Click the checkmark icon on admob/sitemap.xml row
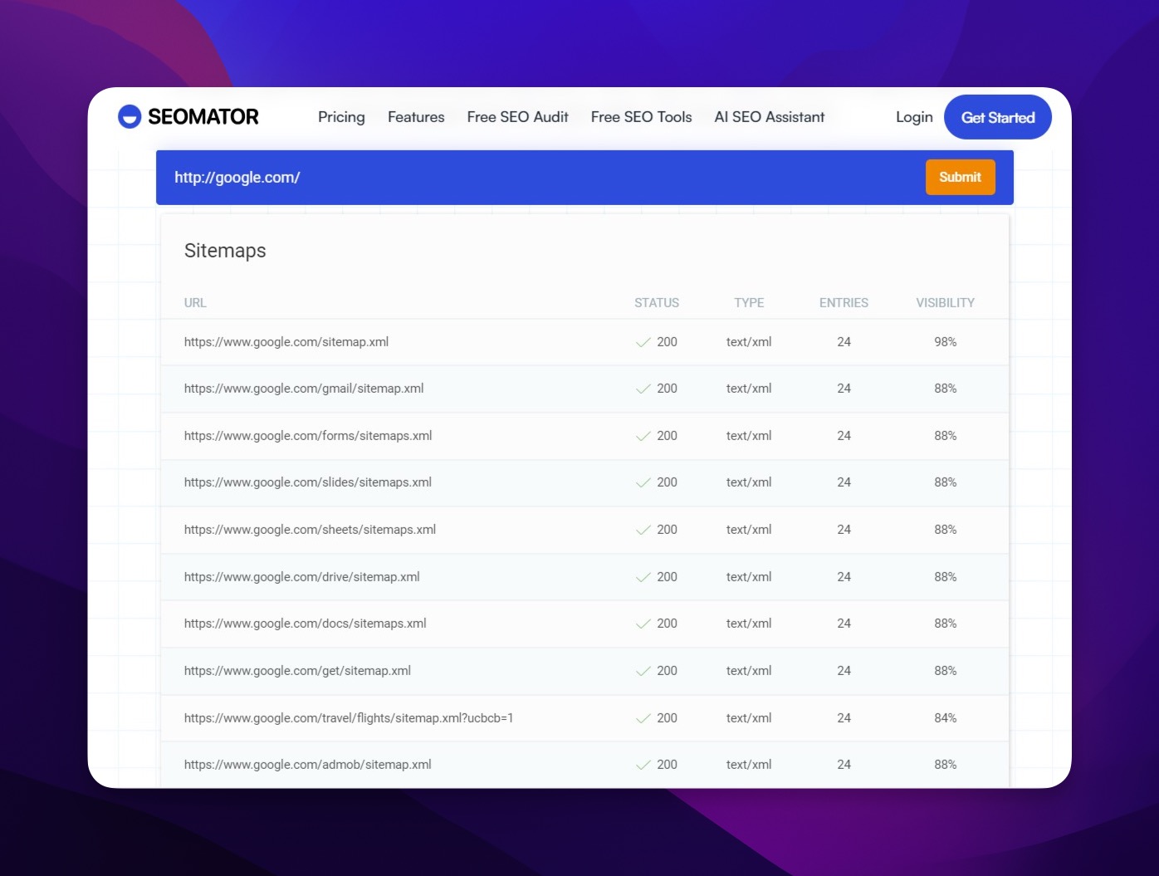This screenshot has width=1159, height=876. pyautogui.click(x=643, y=764)
